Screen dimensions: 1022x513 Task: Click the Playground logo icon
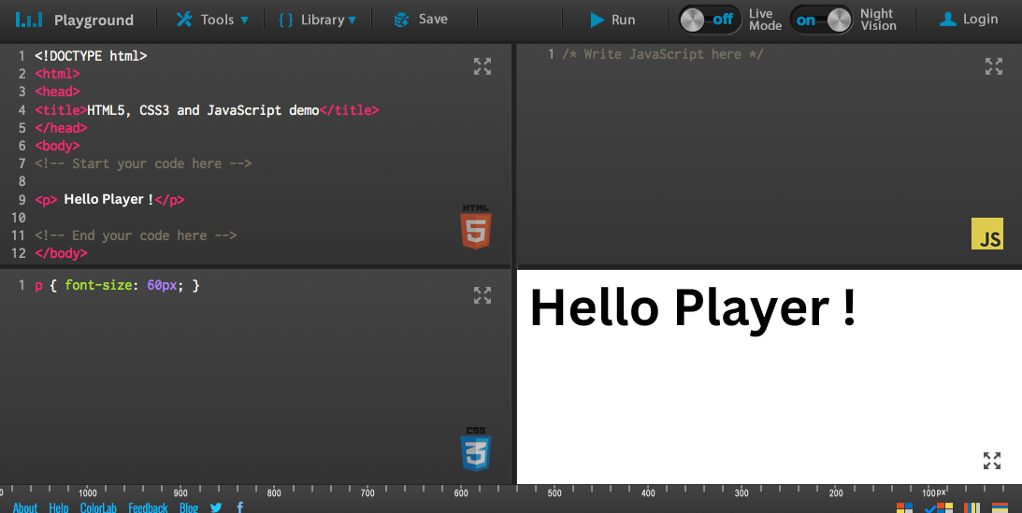(x=29, y=21)
